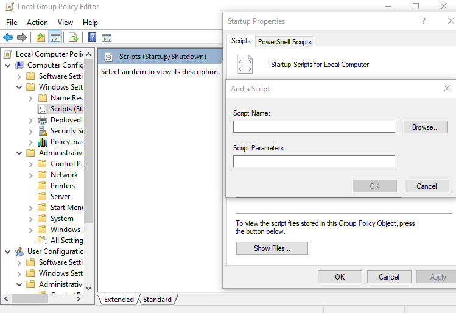This screenshot has width=456, height=313.
Task: Click the Forward arrow toolbar icon
Action: pyautogui.click(x=22, y=38)
